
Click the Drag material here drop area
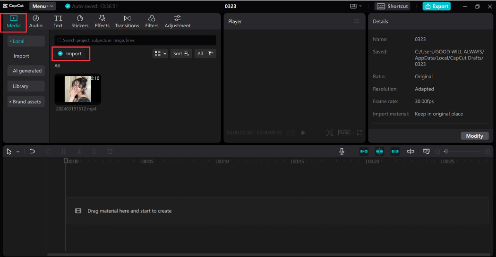tap(277, 211)
